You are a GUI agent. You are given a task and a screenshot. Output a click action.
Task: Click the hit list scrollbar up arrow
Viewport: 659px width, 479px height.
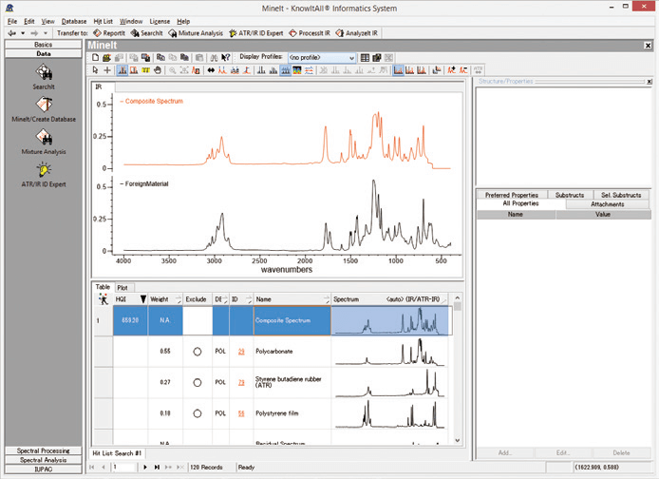click(458, 297)
